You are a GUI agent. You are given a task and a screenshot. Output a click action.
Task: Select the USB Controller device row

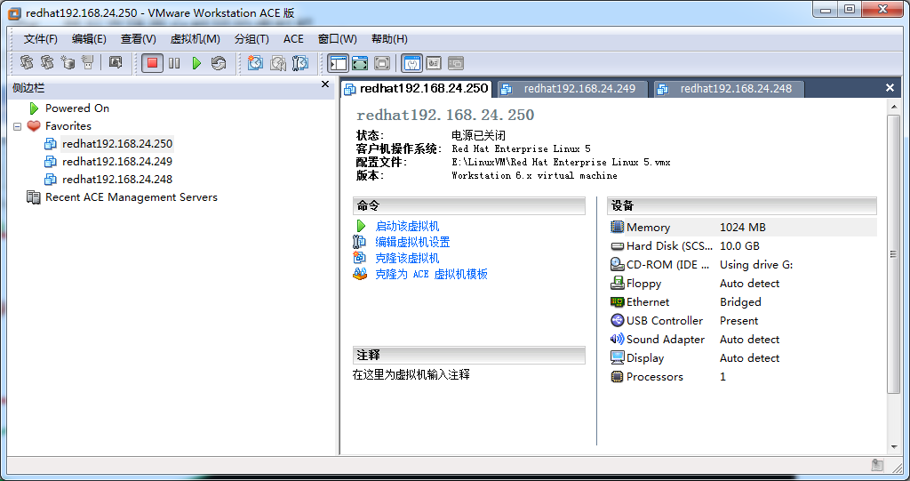(742, 320)
